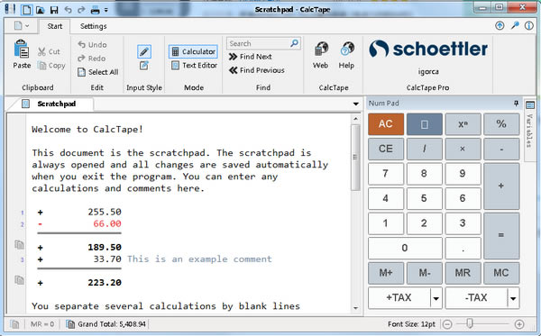Click the New document icon in quick access toolbar
The width and height of the screenshot is (541, 336).
(26, 10)
